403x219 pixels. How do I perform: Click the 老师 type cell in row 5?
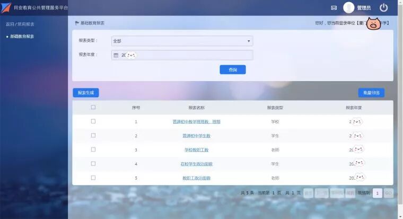coord(275,178)
